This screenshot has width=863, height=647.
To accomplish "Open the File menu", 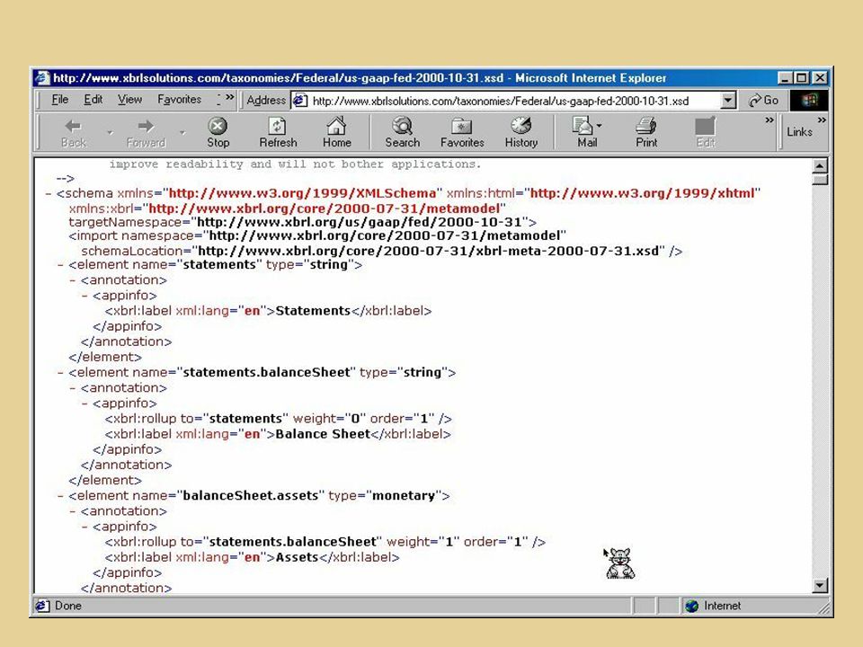I will (x=60, y=100).
